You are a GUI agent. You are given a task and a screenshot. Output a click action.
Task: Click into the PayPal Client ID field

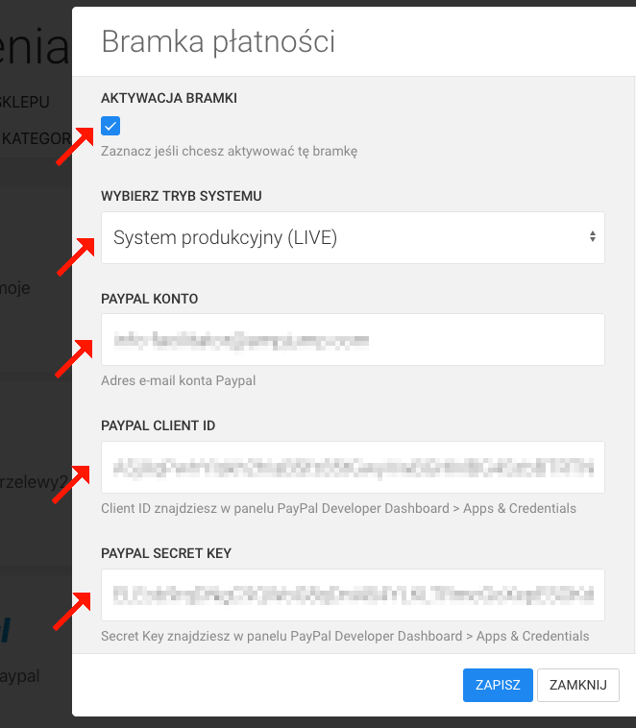point(353,467)
